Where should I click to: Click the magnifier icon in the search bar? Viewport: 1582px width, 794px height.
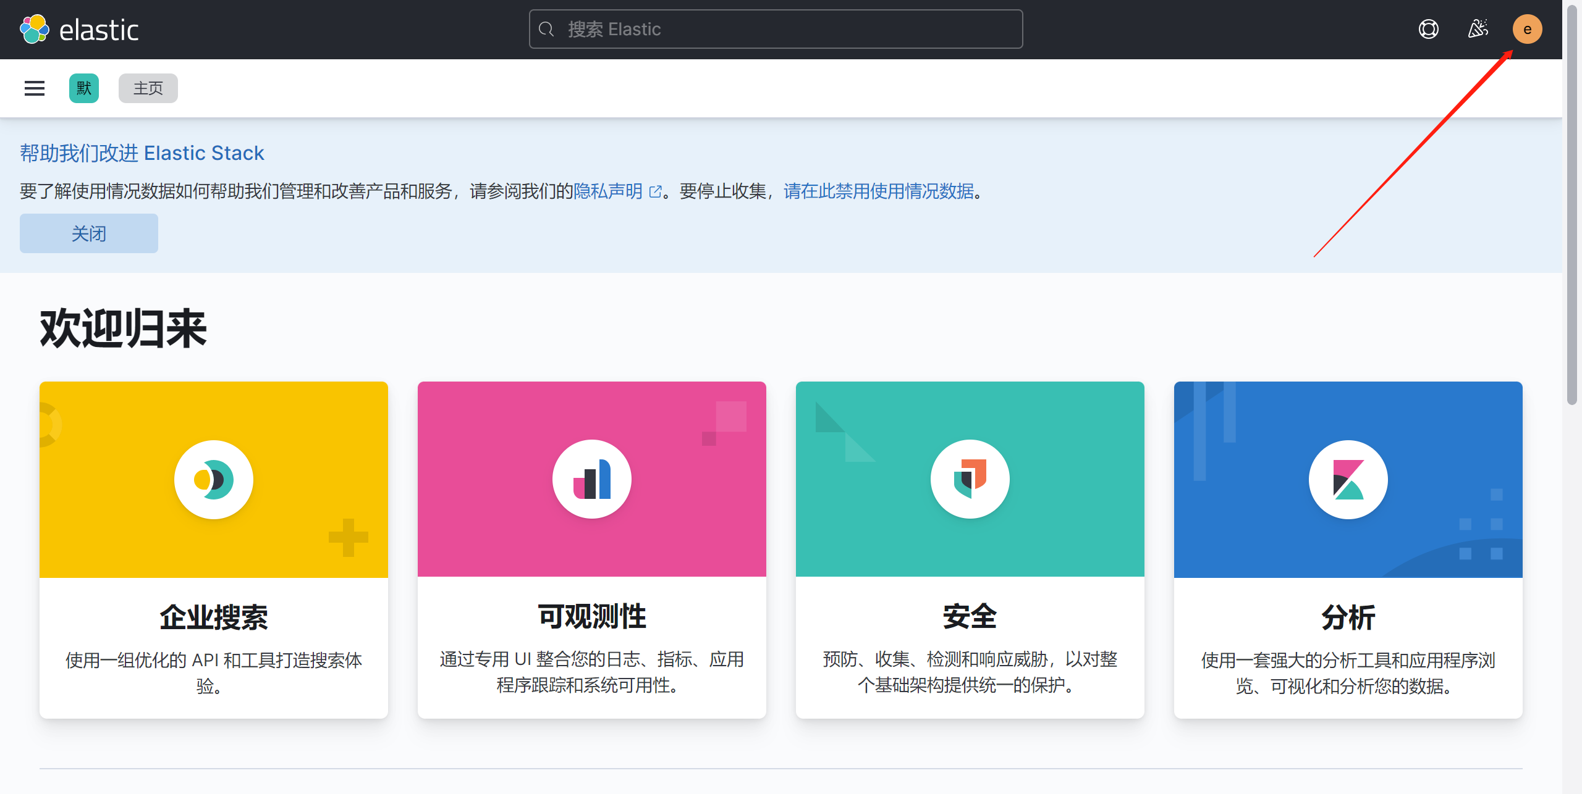pyautogui.click(x=546, y=28)
